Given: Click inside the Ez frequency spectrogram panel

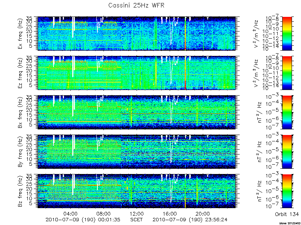Looking at the screenshot, I should pyautogui.click(x=136, y=73).
